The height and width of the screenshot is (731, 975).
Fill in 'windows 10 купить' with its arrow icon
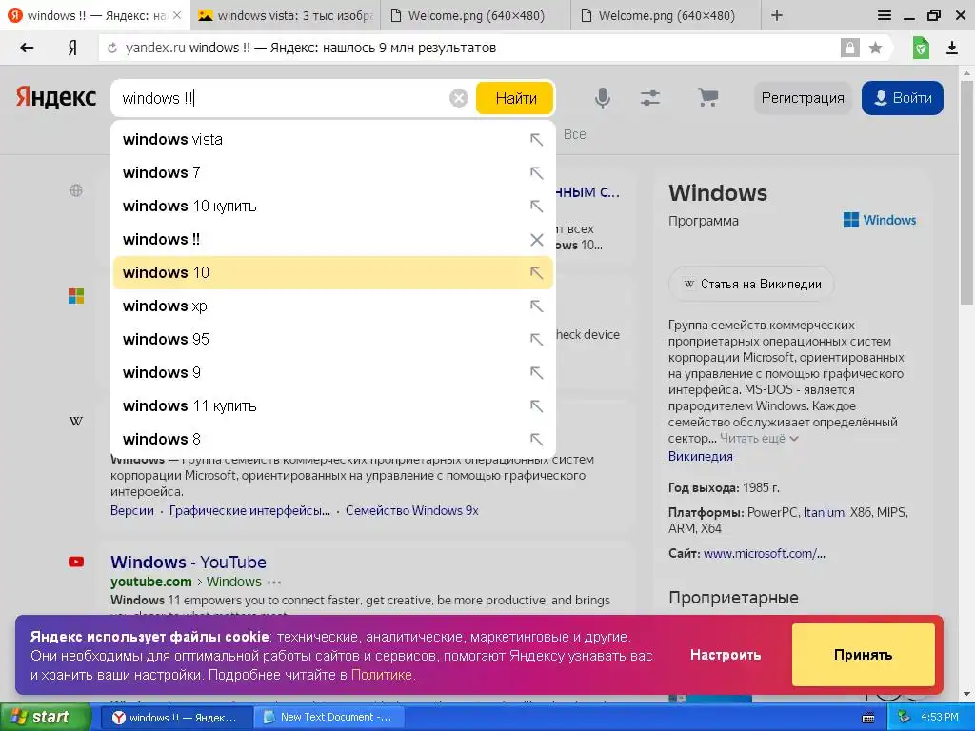(536, 206)
